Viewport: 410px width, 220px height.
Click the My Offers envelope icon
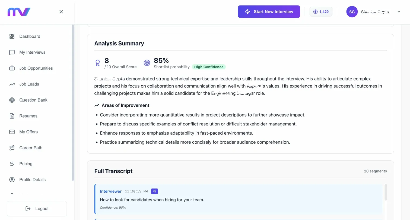[x=12, y=132]
